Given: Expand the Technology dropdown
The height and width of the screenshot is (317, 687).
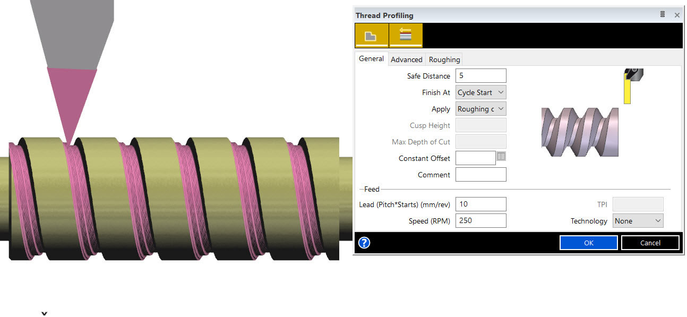Looking at the screenshot, I should click(638, 221).
